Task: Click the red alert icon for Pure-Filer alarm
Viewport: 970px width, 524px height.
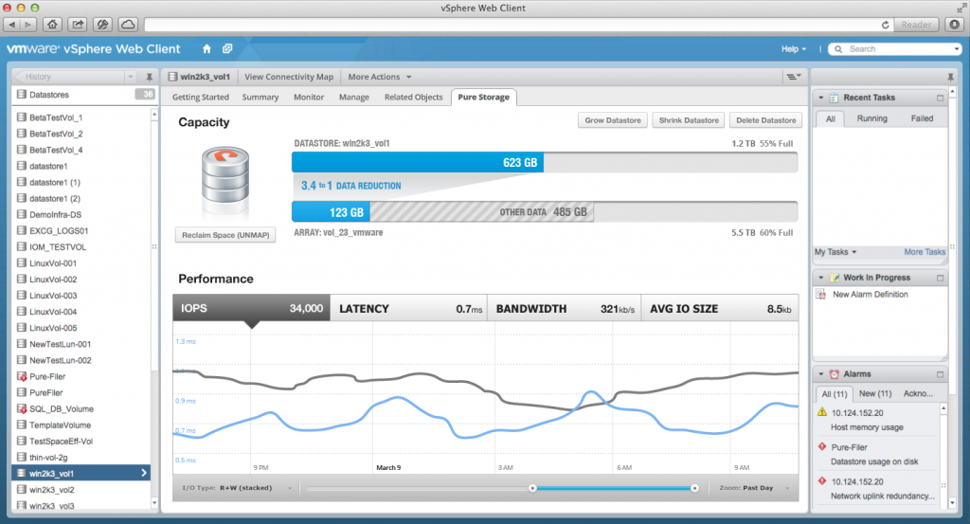Action: coord(822,446)
